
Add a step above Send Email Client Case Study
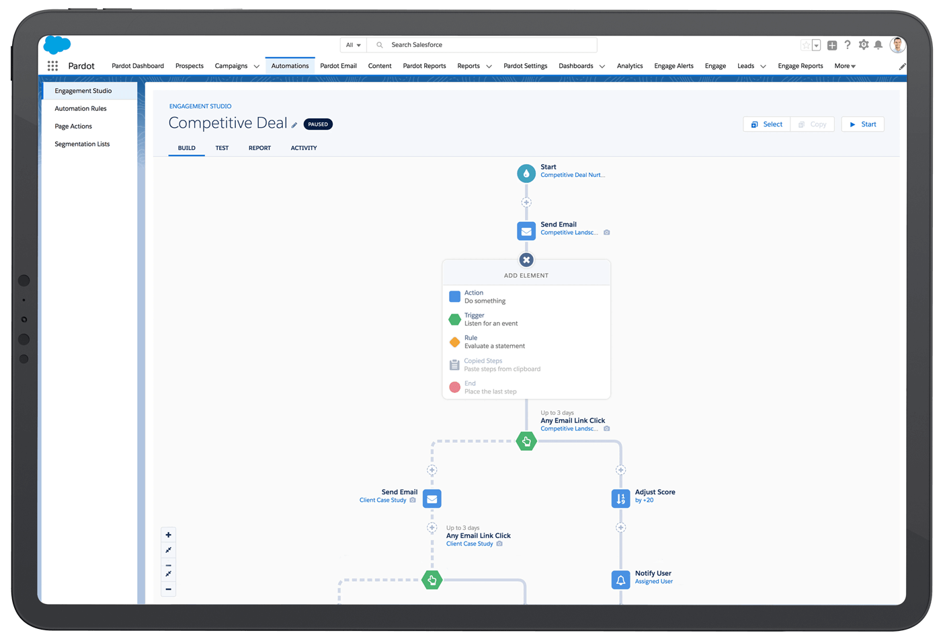click(x=432, y=470)
